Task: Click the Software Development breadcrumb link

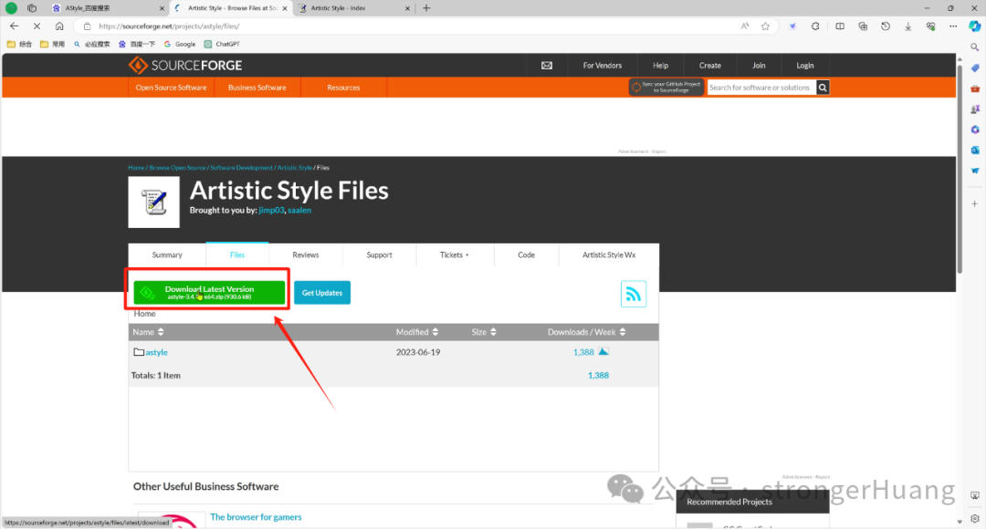Action: click(x=241, y=168)
